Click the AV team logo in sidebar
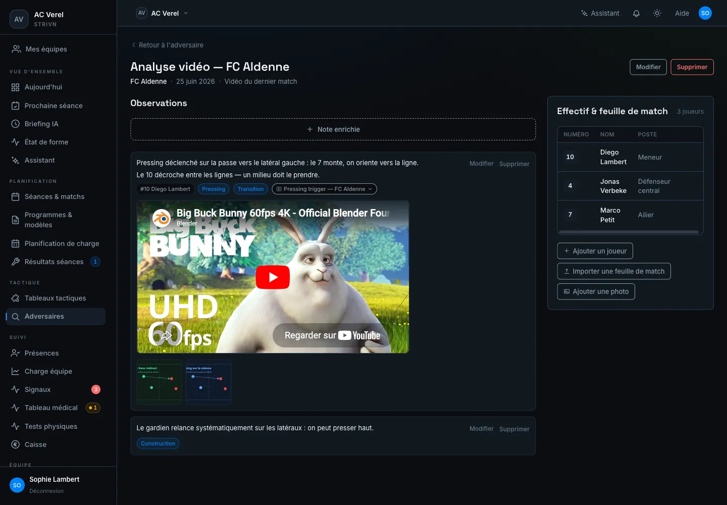727x505 pixels. click(19, 19)
